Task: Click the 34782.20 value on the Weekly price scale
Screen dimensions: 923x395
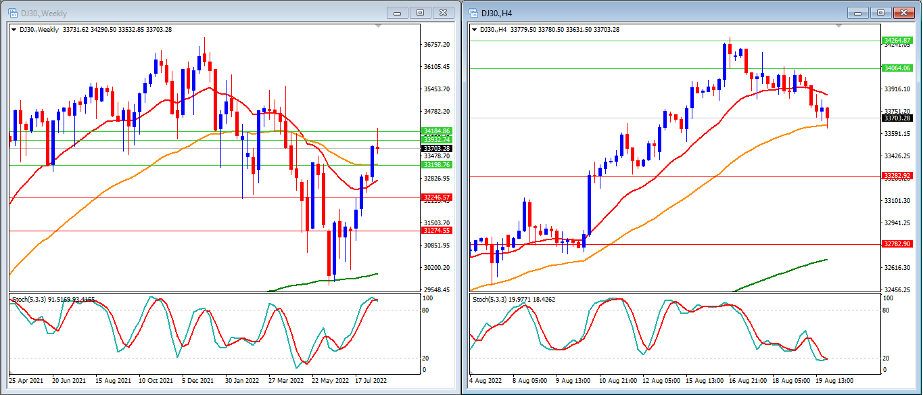Action: tap(437, 112)
